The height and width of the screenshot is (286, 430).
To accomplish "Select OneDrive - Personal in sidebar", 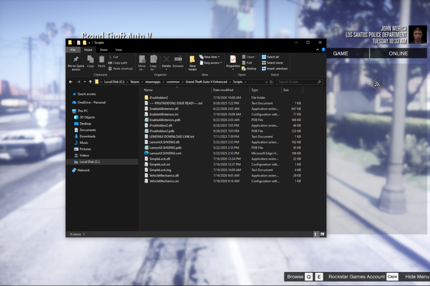I will [x=89, y=103].
